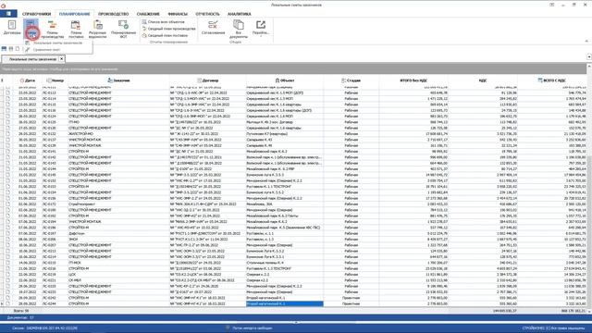The height and width of the screenshot is (333, 592).
Task: Switch to the ФИНАНСЫ ribbon tab
Action: point(178,14)
